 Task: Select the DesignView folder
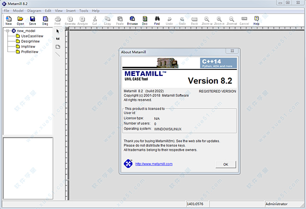30,41
